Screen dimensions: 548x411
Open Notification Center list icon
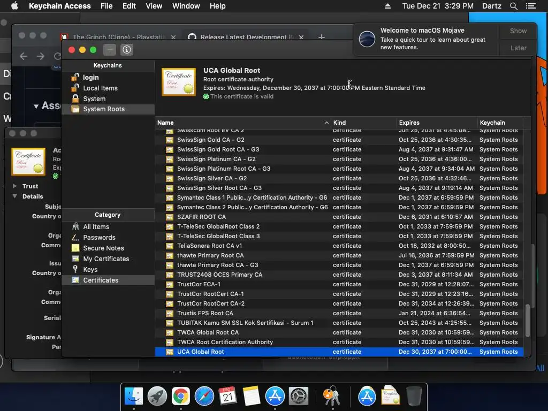pyautogui.click(x=530, y=6)
